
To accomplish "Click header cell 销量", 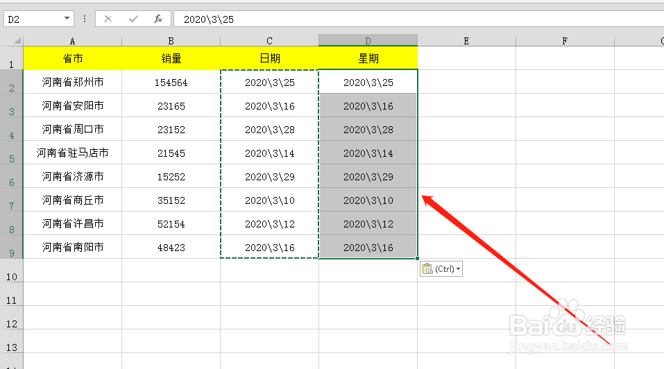I will click(x=171, y=58).
